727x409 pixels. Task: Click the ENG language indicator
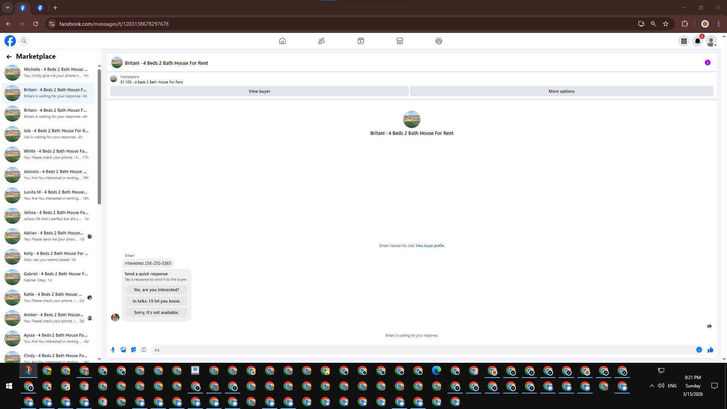pyautogui.click(x=672, y=386)
